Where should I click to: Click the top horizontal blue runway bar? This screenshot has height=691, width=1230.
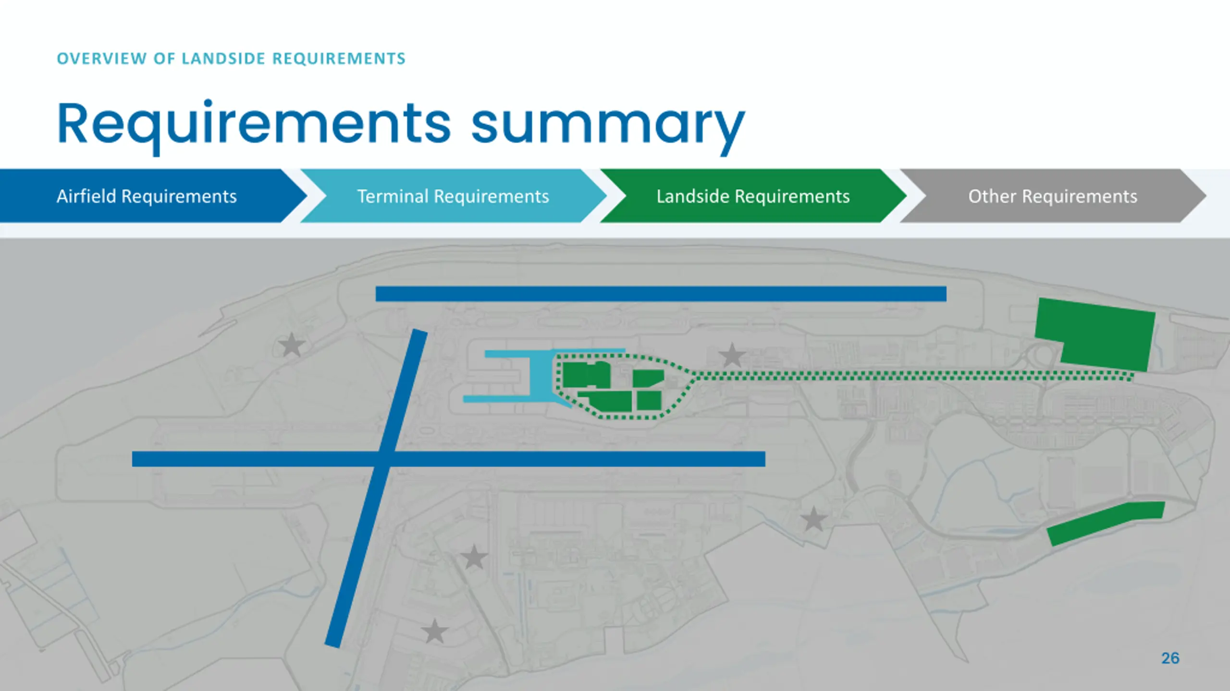click(661, 294)
